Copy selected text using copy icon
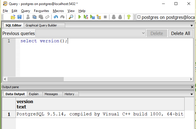The width and height of the screenshot is (196, 129). point(34,17)
